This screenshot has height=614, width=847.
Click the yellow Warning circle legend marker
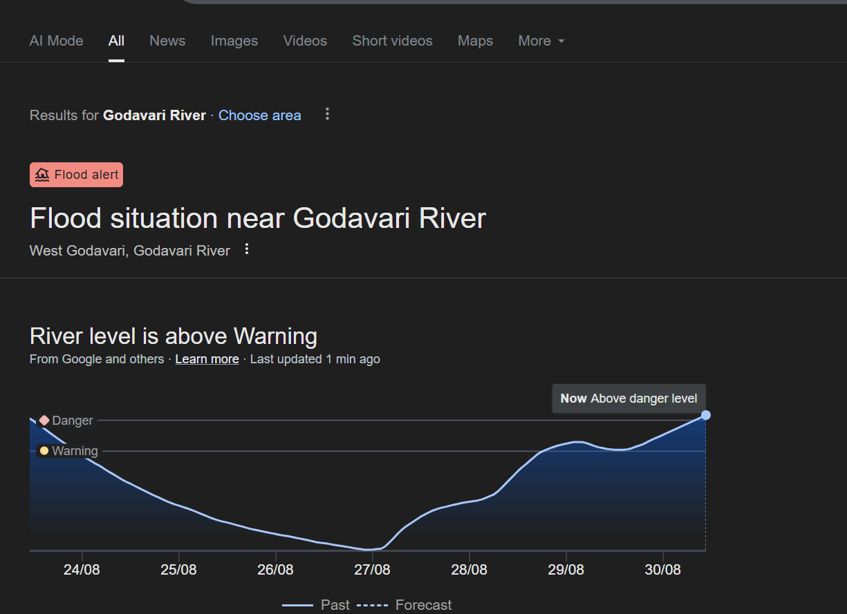[x=44, y=450]
